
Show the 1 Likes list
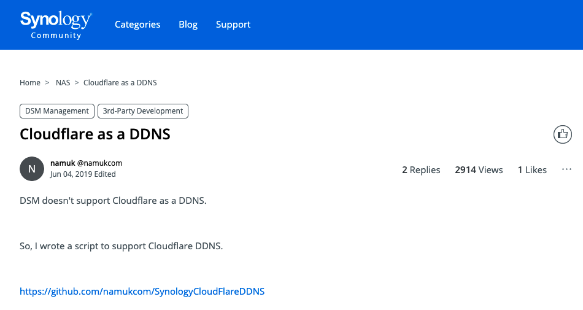click(532, 170)
